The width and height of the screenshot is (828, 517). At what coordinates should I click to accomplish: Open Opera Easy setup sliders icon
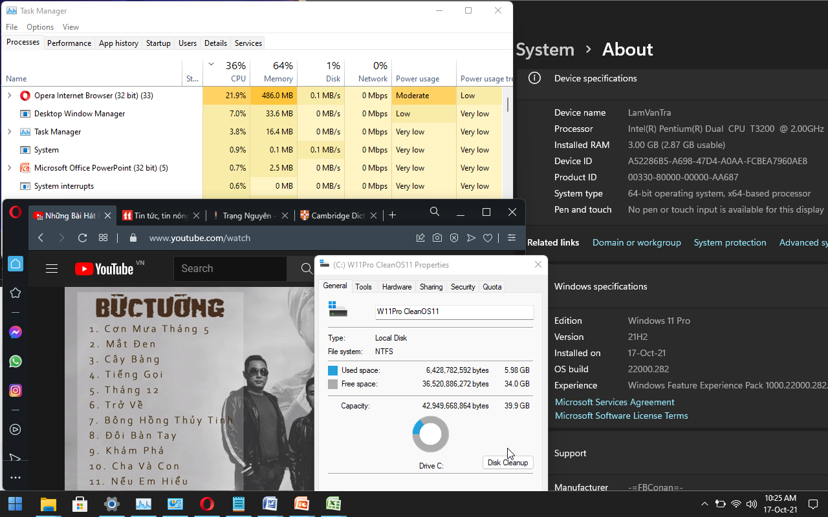(x=512, y=238)
